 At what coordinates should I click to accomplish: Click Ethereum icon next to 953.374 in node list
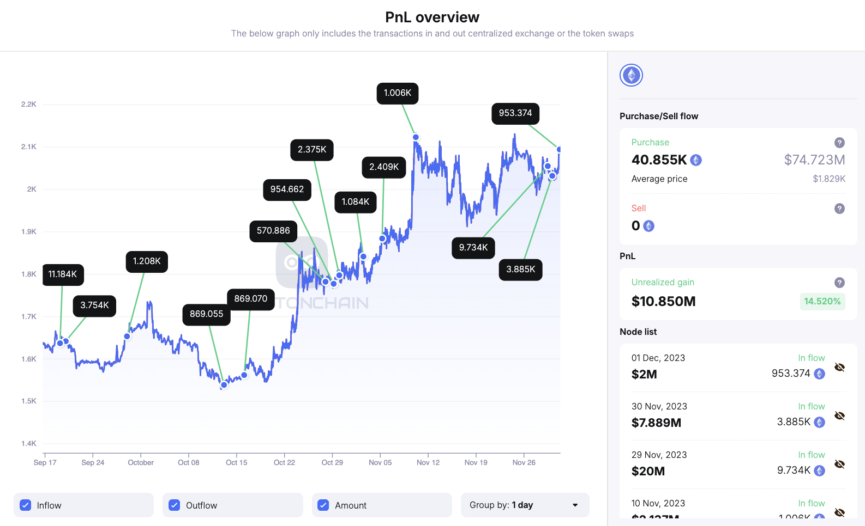click(x=819, y=374)
